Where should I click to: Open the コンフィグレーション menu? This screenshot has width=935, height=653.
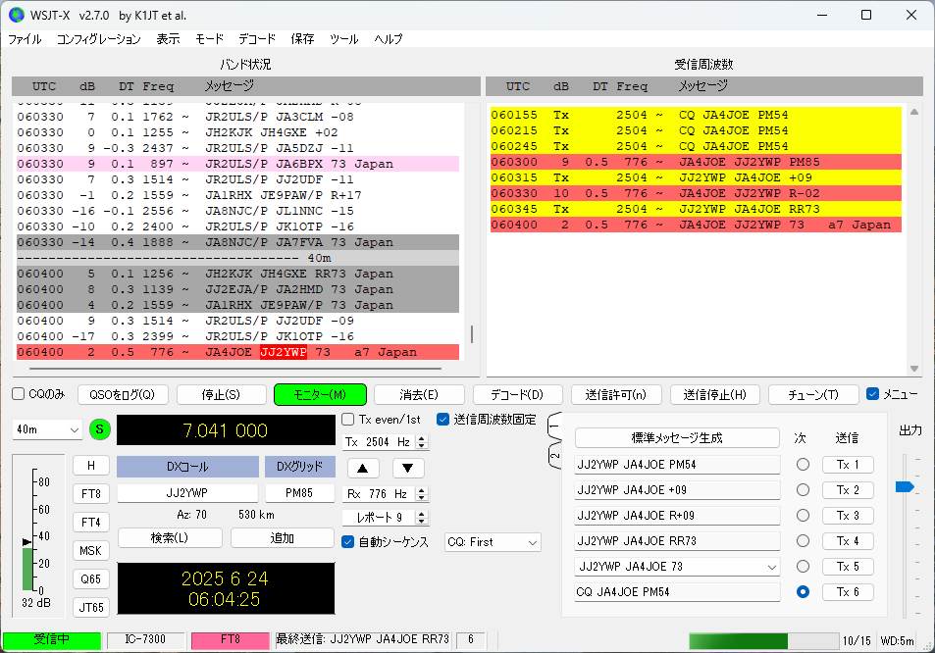point(99,39)
